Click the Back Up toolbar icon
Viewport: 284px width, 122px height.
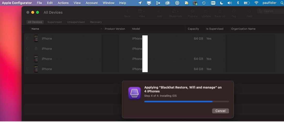tap(220, 11)
